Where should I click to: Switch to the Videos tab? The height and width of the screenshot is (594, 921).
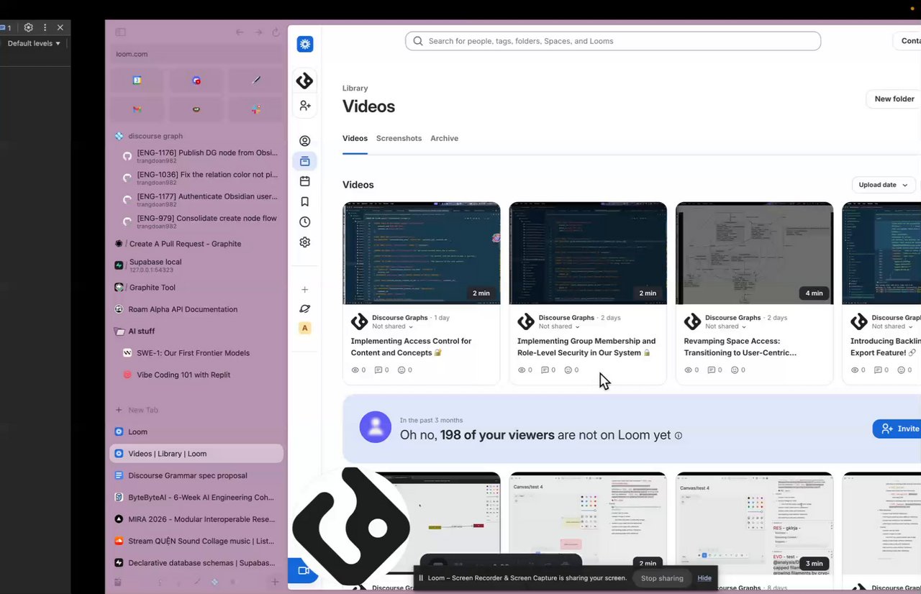point(355,138)
